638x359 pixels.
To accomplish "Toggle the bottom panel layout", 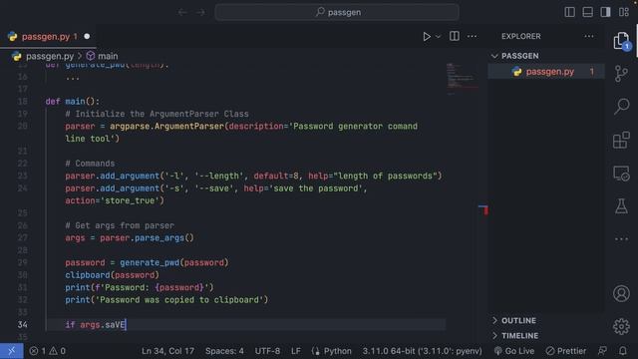I will tap(587, 12).
